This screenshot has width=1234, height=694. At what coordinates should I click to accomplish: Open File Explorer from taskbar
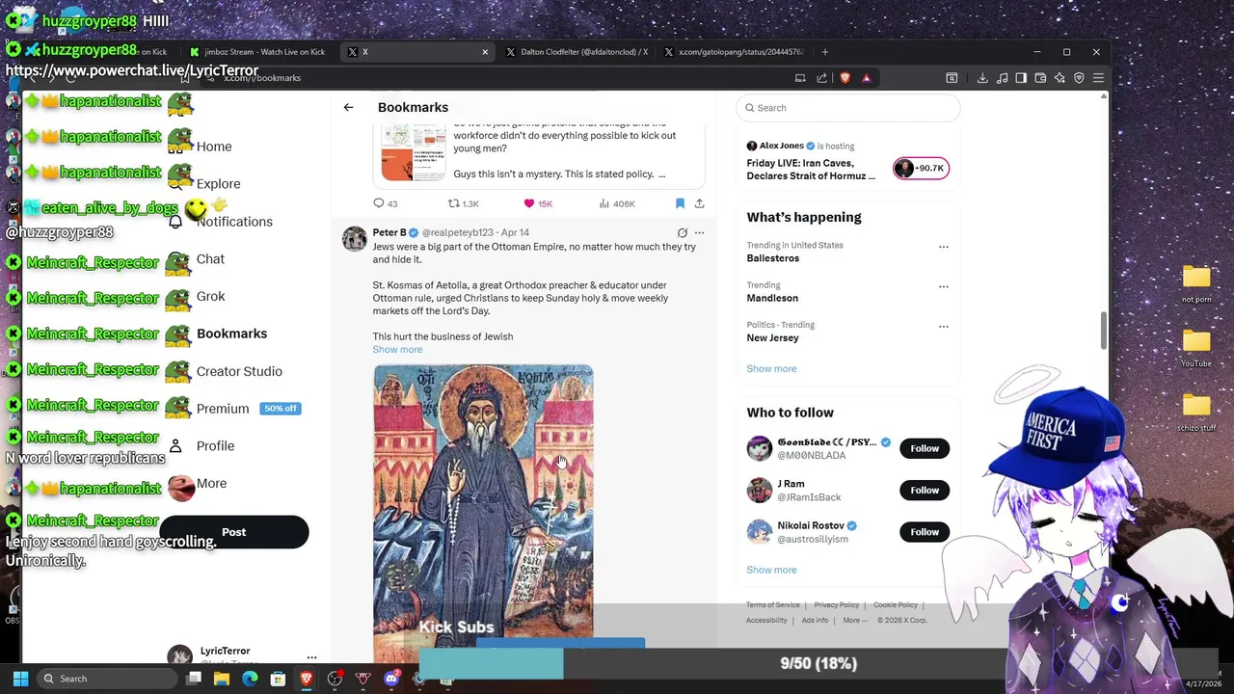[222, 679]
